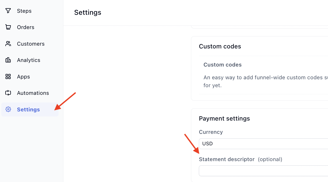Screen dimensions: 328x182
Task: Click the Settings gear icon
Action: click(8, 109)
